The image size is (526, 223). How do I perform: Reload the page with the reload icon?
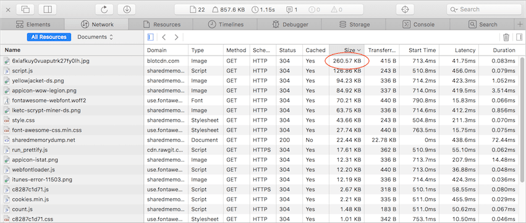click(104, 10)
